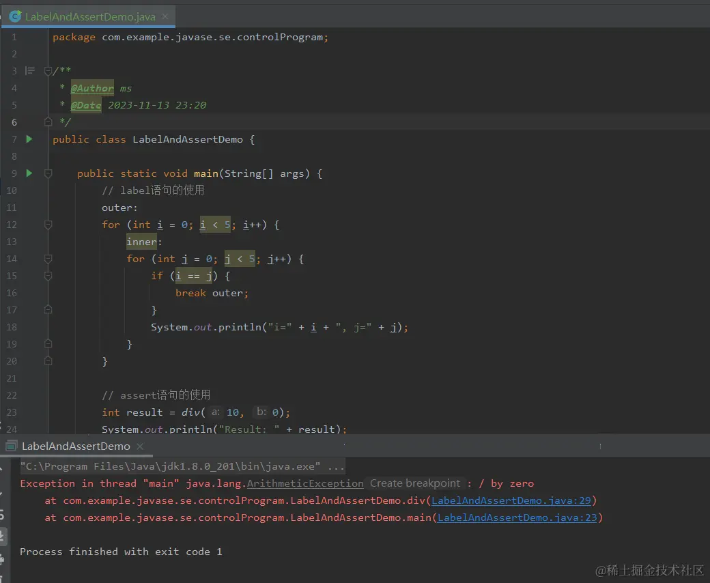Collapse the Javadoc end marker at line 6

tap(48, 122)
